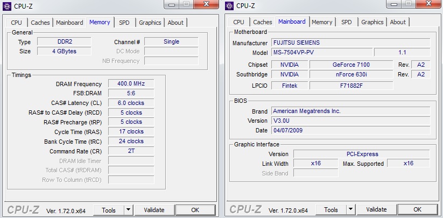
Task: Click Validate button in right window
Action: [x=376, y=210]
